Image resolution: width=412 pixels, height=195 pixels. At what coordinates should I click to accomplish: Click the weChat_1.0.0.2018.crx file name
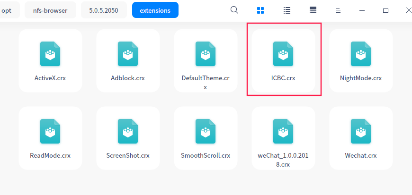point(283,160)
